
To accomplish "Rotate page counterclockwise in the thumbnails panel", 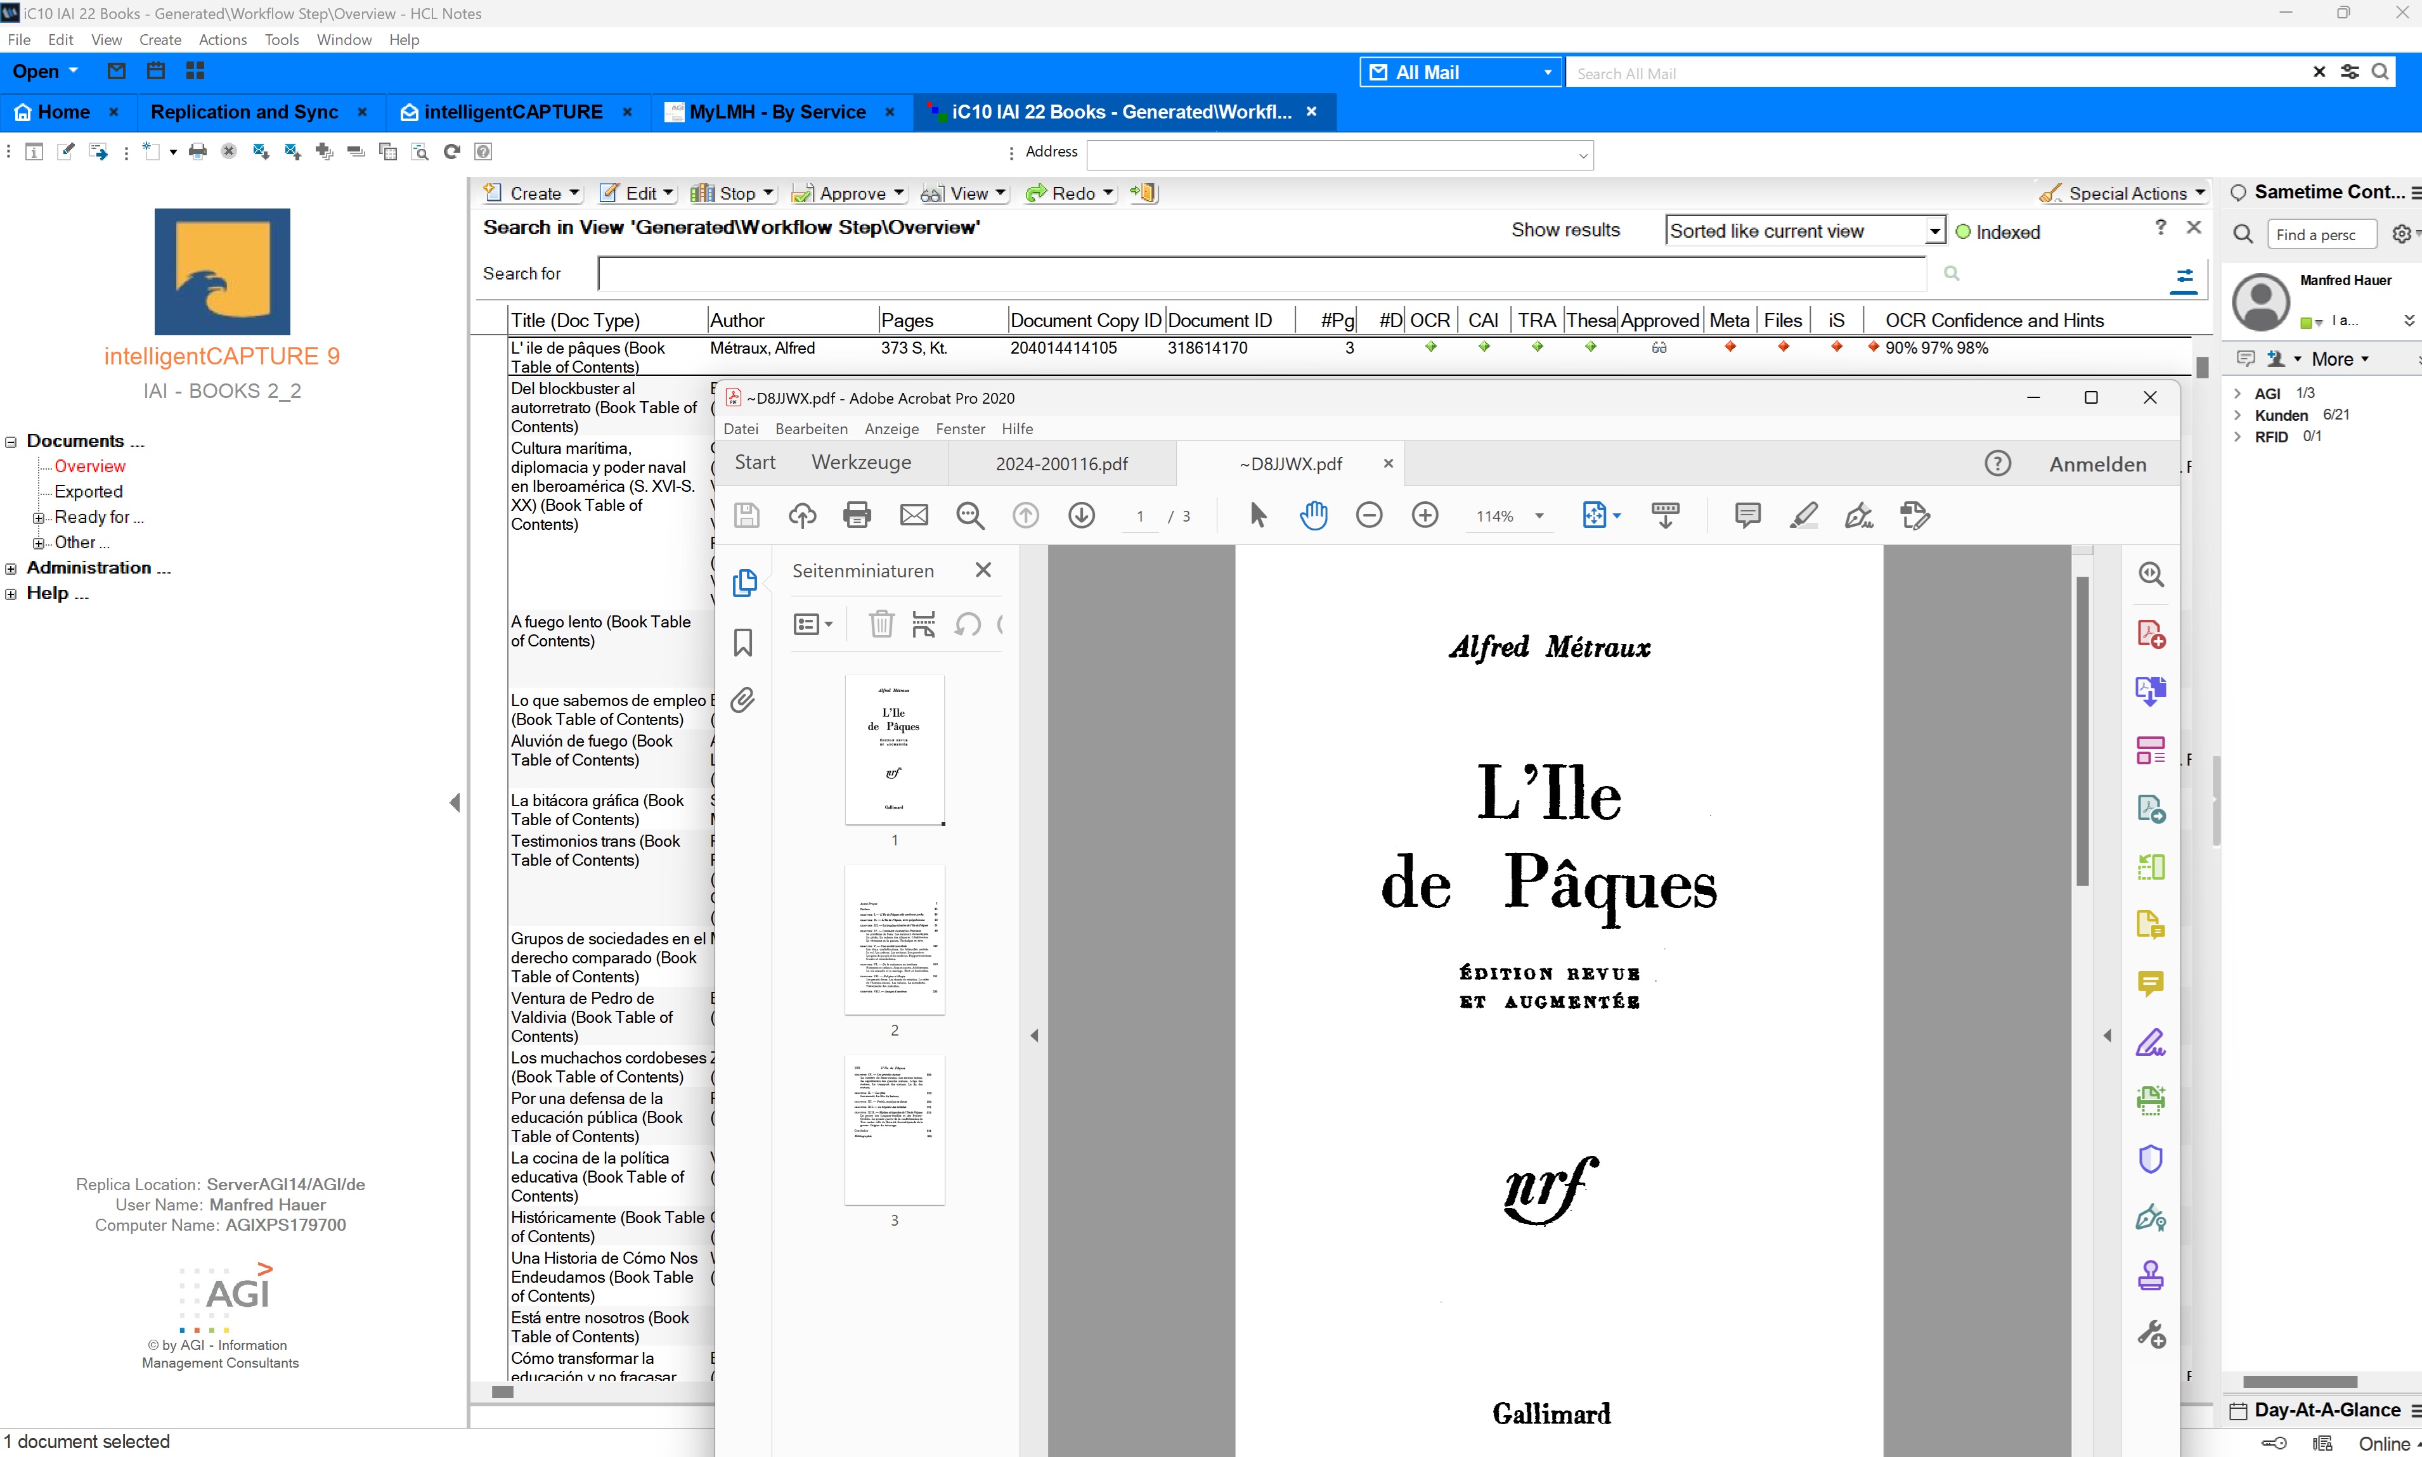I will click(968, 624).
